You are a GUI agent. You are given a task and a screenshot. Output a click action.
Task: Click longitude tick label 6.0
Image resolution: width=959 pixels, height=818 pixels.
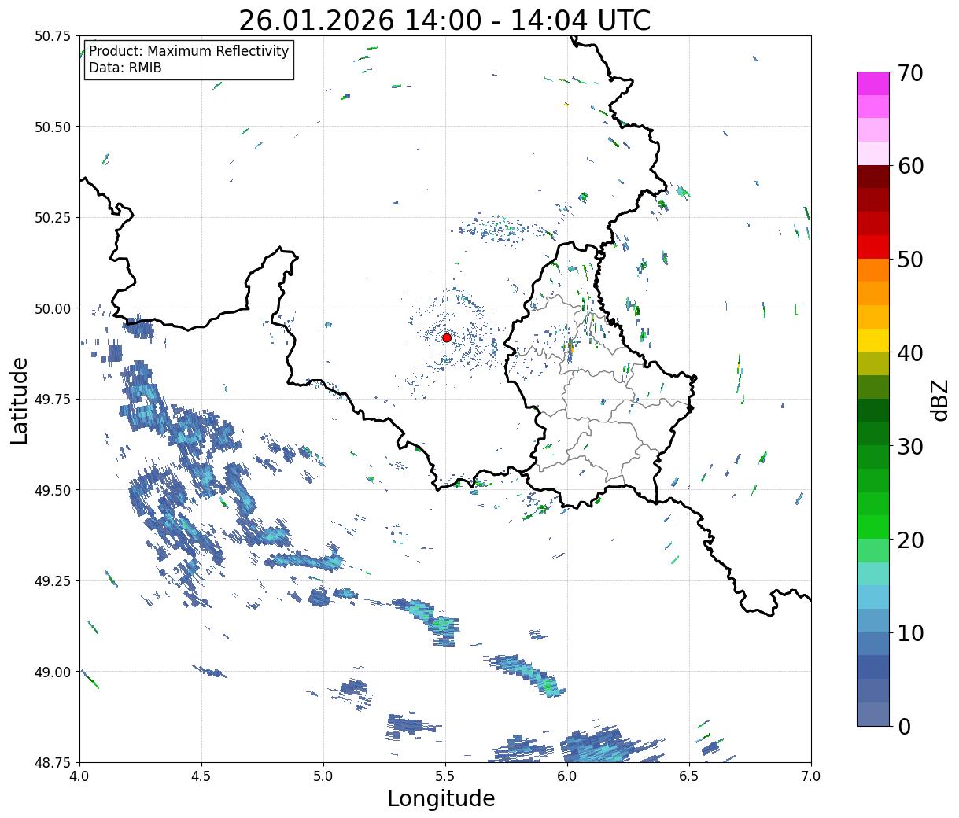(x=567, y=776)
